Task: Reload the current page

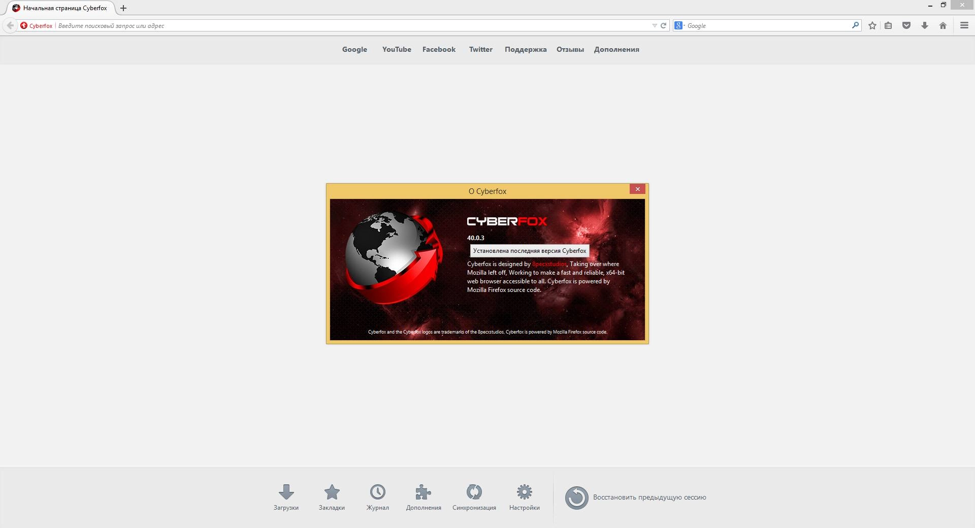Action: tap(663, 25)
